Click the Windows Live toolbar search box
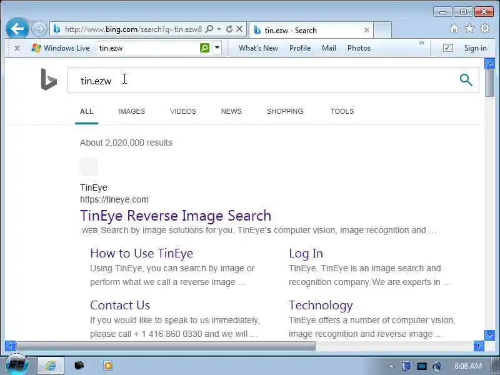This screenshot has width=500, height=375. point(148,48)
